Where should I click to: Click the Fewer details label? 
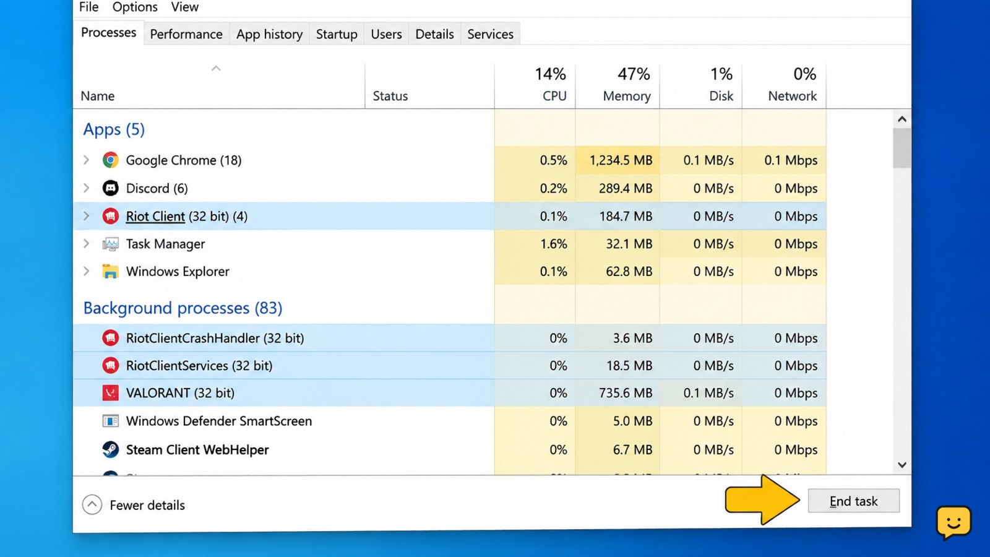coord(147,505)
